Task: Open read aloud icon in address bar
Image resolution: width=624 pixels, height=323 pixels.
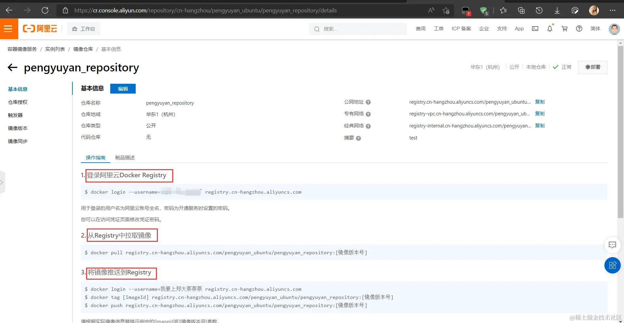Action: [x=431, y=10]
